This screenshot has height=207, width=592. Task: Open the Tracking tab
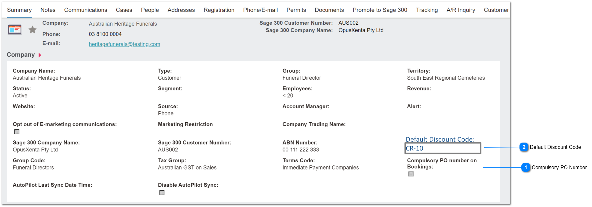click(427, 10)
